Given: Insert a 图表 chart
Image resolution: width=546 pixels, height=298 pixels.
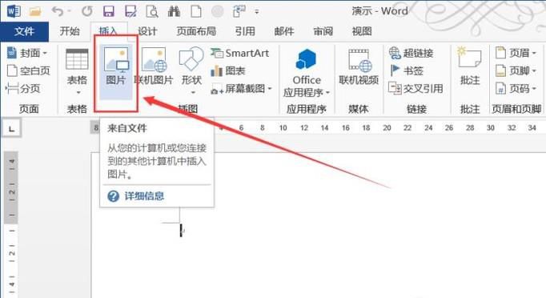Looking at the screenshot, I should click(x=228, y=70).
